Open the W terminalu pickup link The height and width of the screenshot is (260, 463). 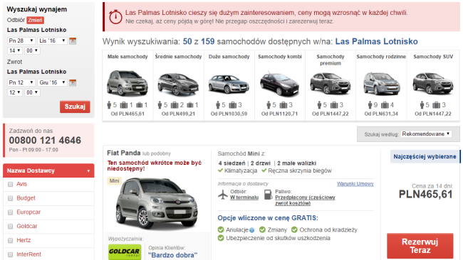click(244, 197)
